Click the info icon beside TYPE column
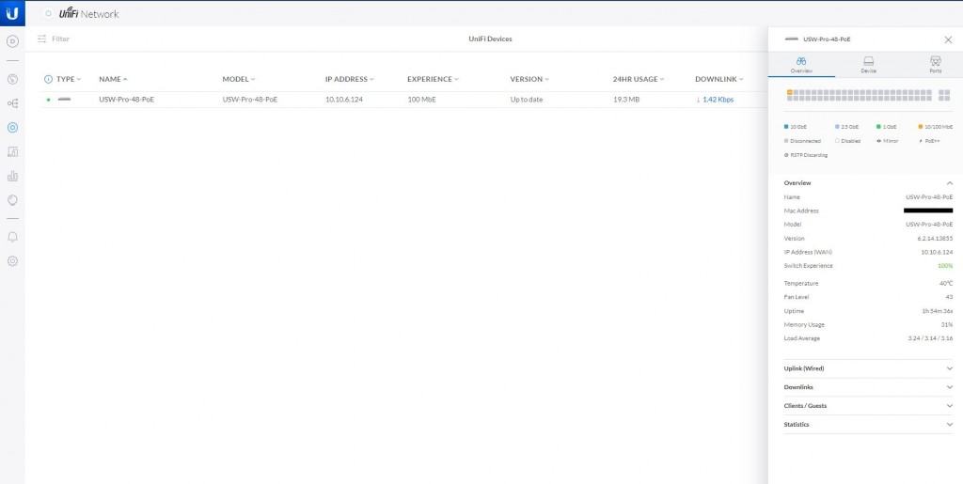This screenshot has height=484, width=963. (49, 79)
